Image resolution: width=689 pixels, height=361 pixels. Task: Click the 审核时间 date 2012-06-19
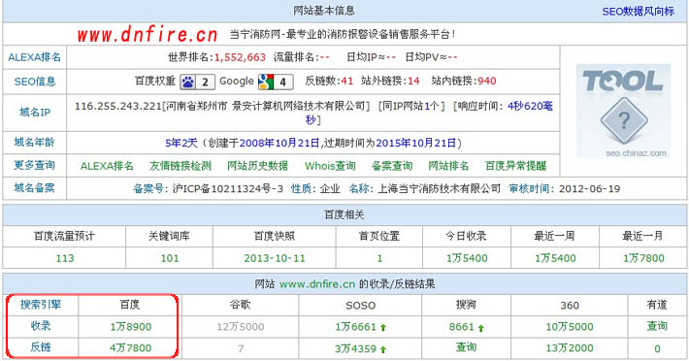pyautogui.click(x=589, y=189)
